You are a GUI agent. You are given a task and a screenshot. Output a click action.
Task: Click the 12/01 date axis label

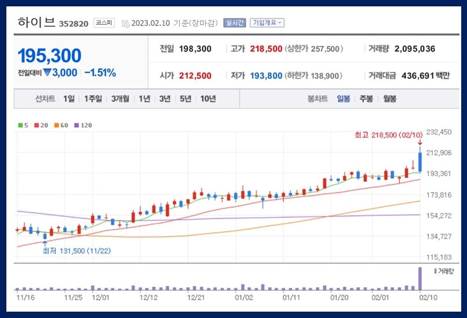point(101,298)
